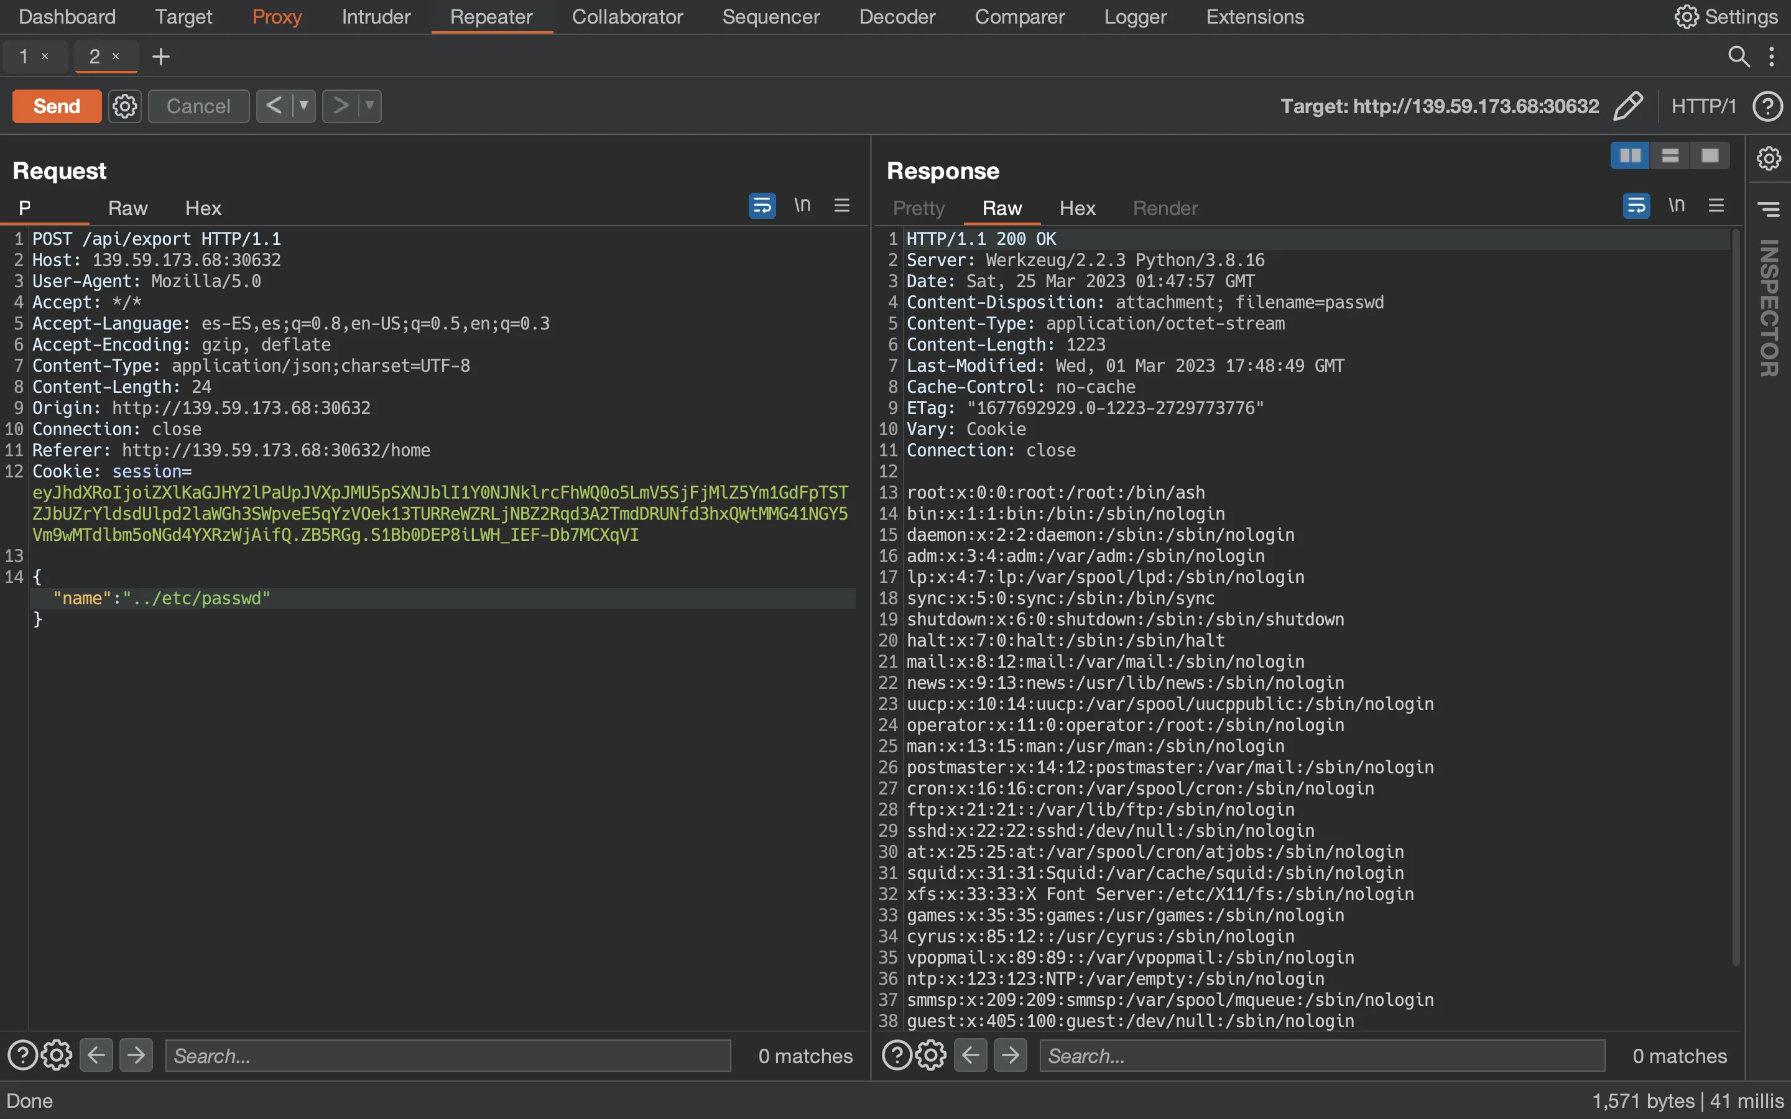Screen dimensions: 1791x1119
Task: Go to previous request with back arrow
Action: [x=274, y=106]
